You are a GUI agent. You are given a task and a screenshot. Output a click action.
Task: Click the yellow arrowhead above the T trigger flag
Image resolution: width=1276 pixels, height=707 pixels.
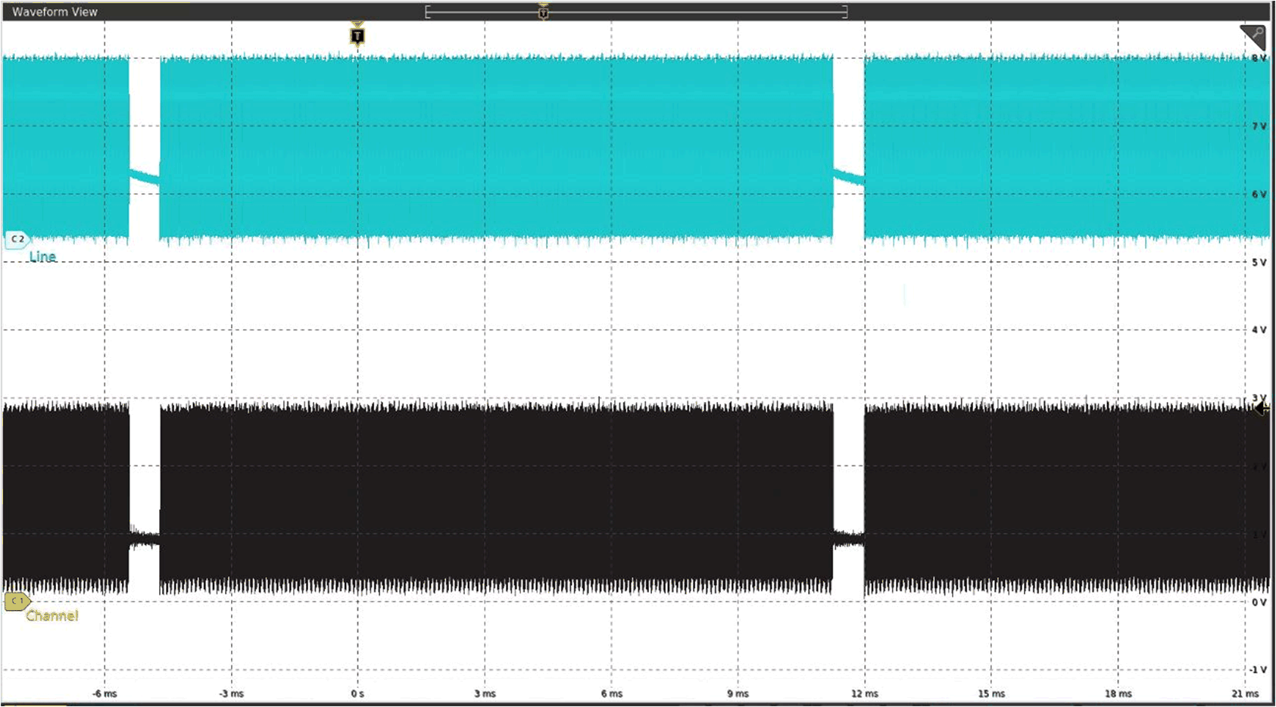(356, 23)
